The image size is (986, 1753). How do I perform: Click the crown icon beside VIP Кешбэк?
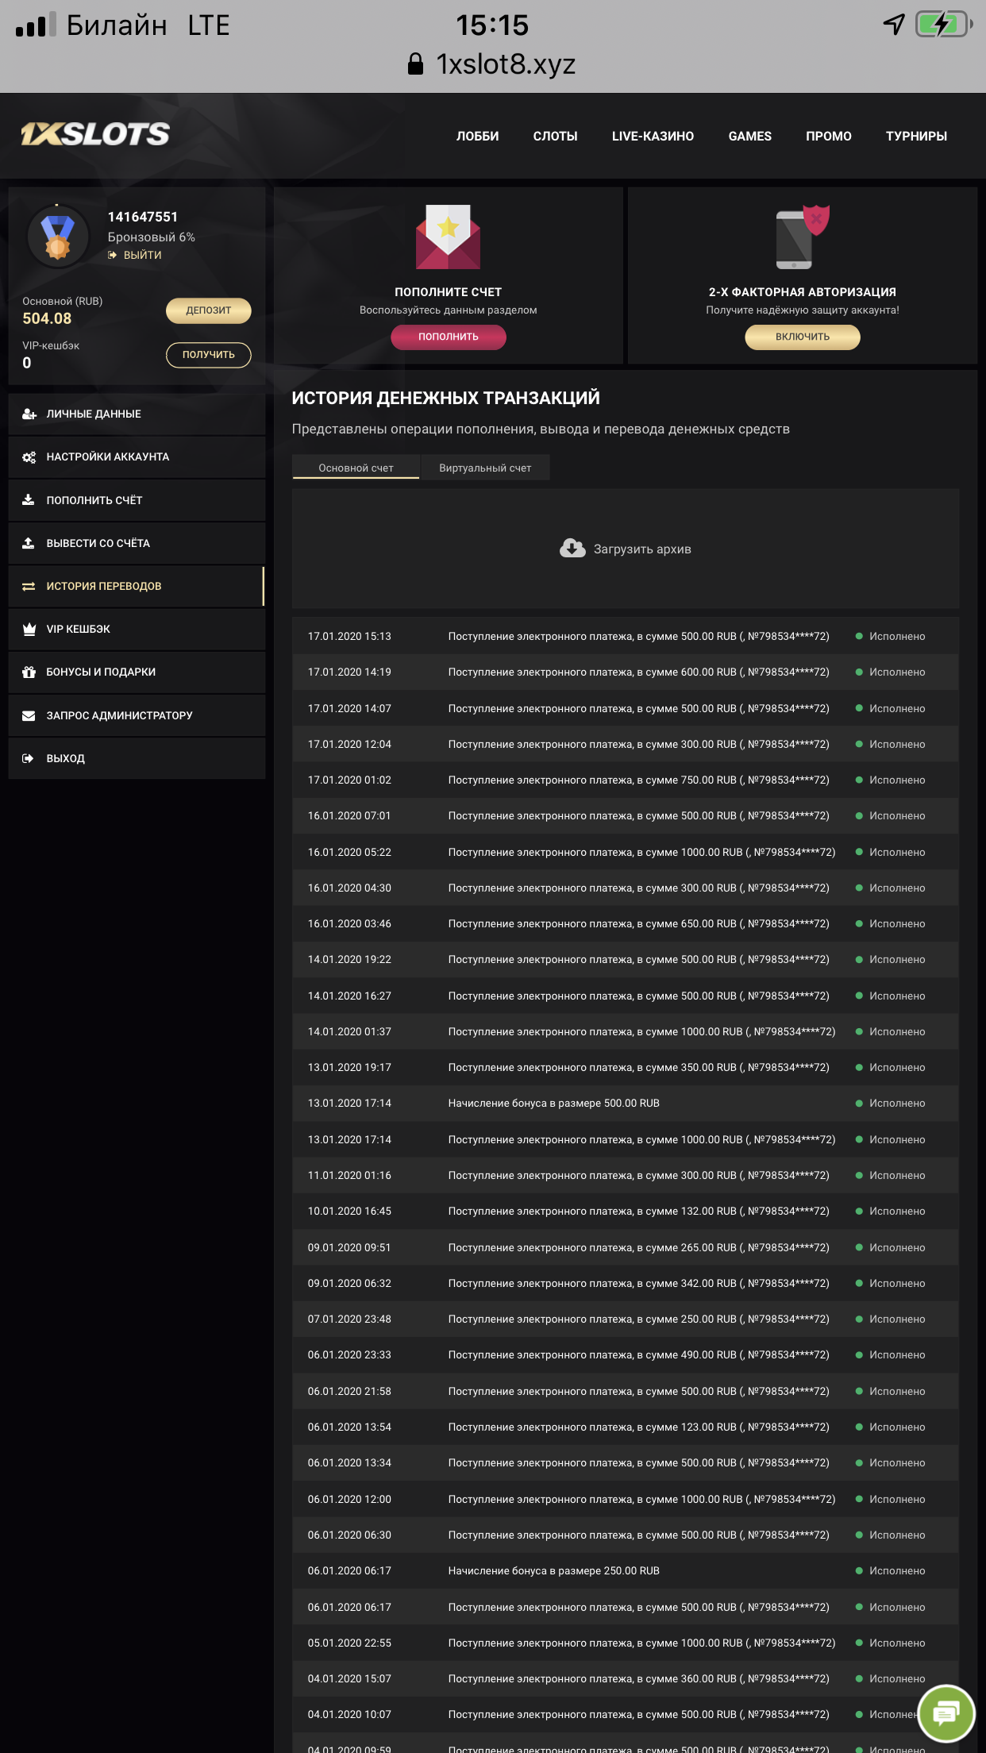coord(29,629)
